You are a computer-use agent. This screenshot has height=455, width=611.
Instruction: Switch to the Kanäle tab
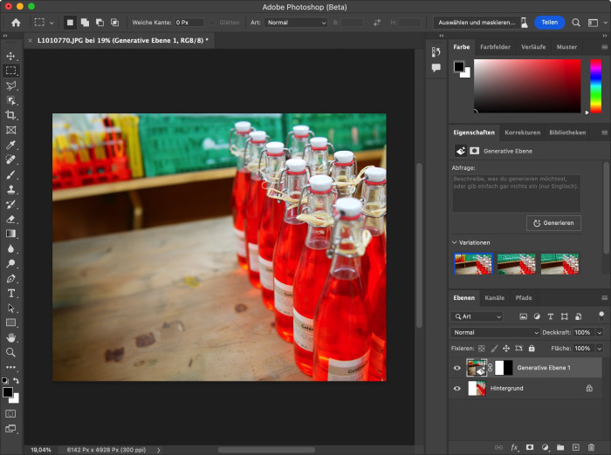click(x=495, y=298)
